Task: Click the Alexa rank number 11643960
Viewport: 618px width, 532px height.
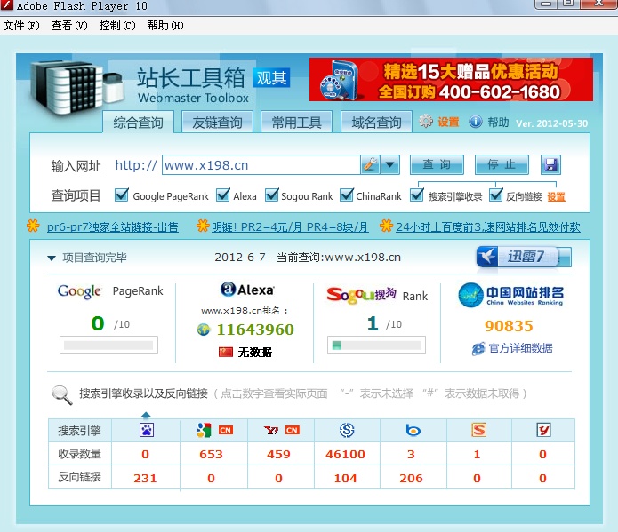Action: click(255, 330)
